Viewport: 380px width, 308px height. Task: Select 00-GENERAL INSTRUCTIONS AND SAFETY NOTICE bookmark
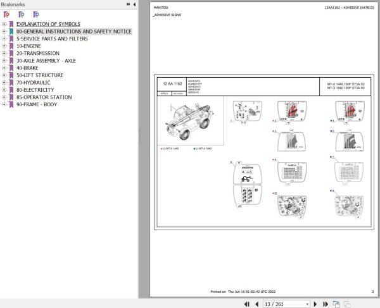pos(74,31)
